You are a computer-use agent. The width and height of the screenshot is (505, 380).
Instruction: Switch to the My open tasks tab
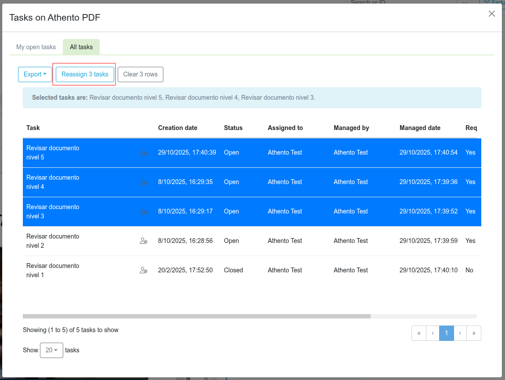pyautogui.click(x=36, y=47)
